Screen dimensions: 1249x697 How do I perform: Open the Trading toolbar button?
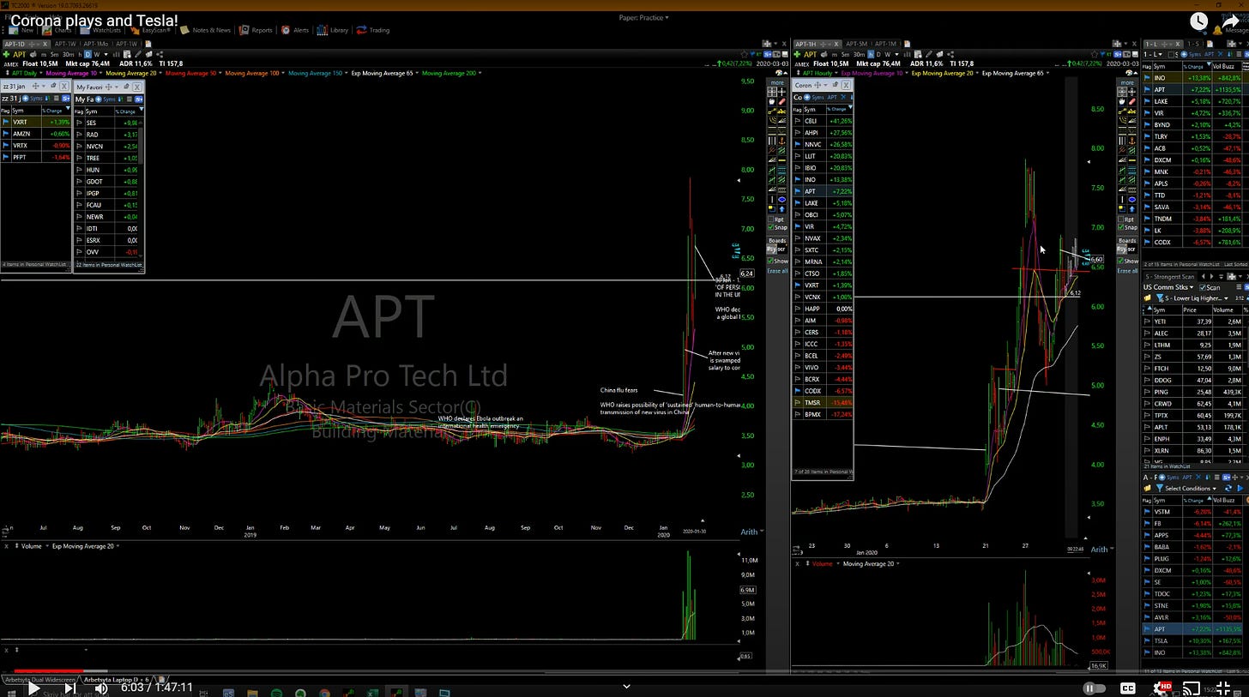pyautogui.click(x=373, y=30)
